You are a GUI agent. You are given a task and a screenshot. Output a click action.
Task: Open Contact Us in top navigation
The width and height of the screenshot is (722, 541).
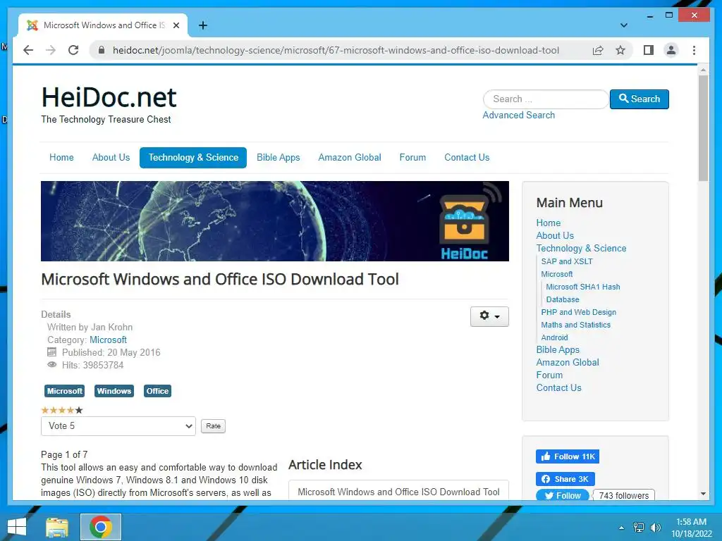[467, 157]
